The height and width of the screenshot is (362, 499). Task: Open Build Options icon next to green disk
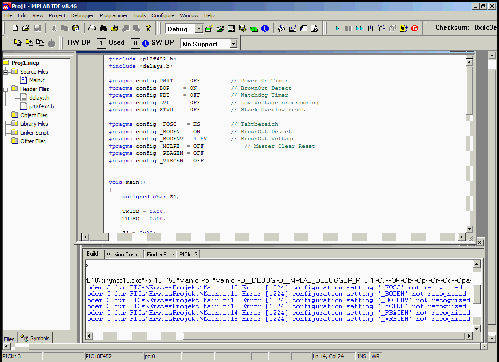click(243, 29)
